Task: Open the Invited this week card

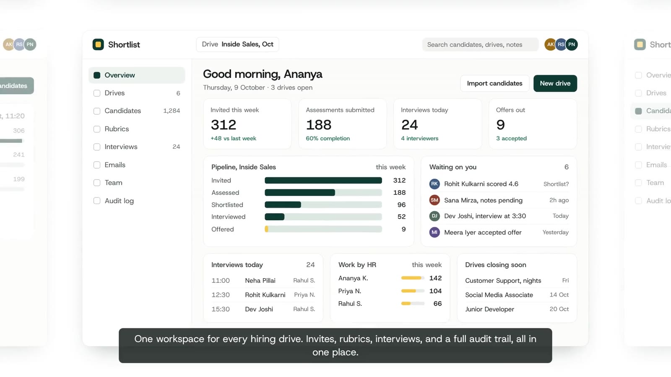Action: 247,124
